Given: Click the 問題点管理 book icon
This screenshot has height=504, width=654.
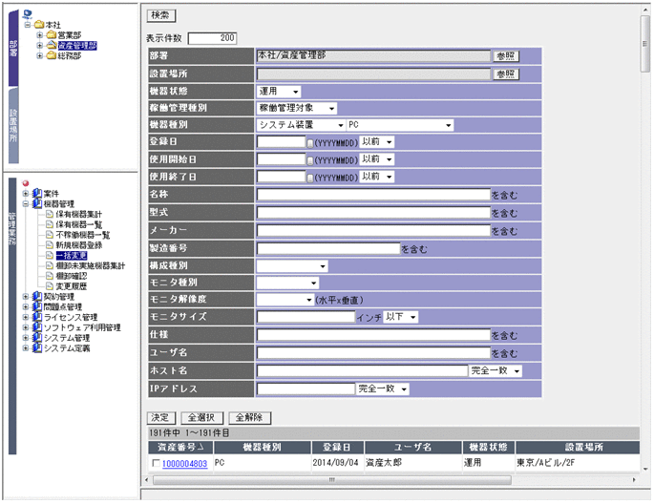Looking at the screenshot, I should (x=37, y=306).
